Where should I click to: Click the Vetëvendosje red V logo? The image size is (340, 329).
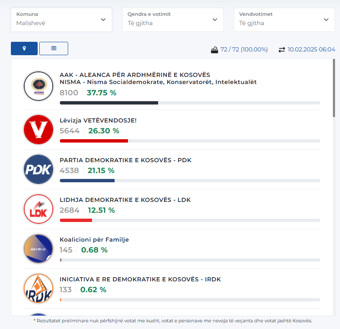coord(38,130)
